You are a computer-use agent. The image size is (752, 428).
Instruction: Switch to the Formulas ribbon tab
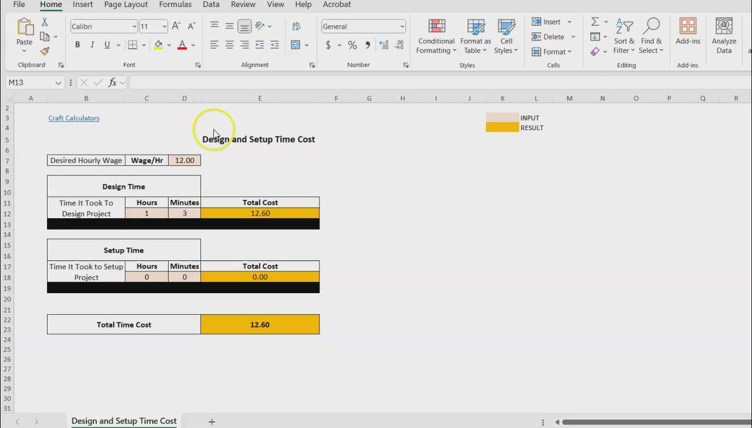(x=175, y=5)
